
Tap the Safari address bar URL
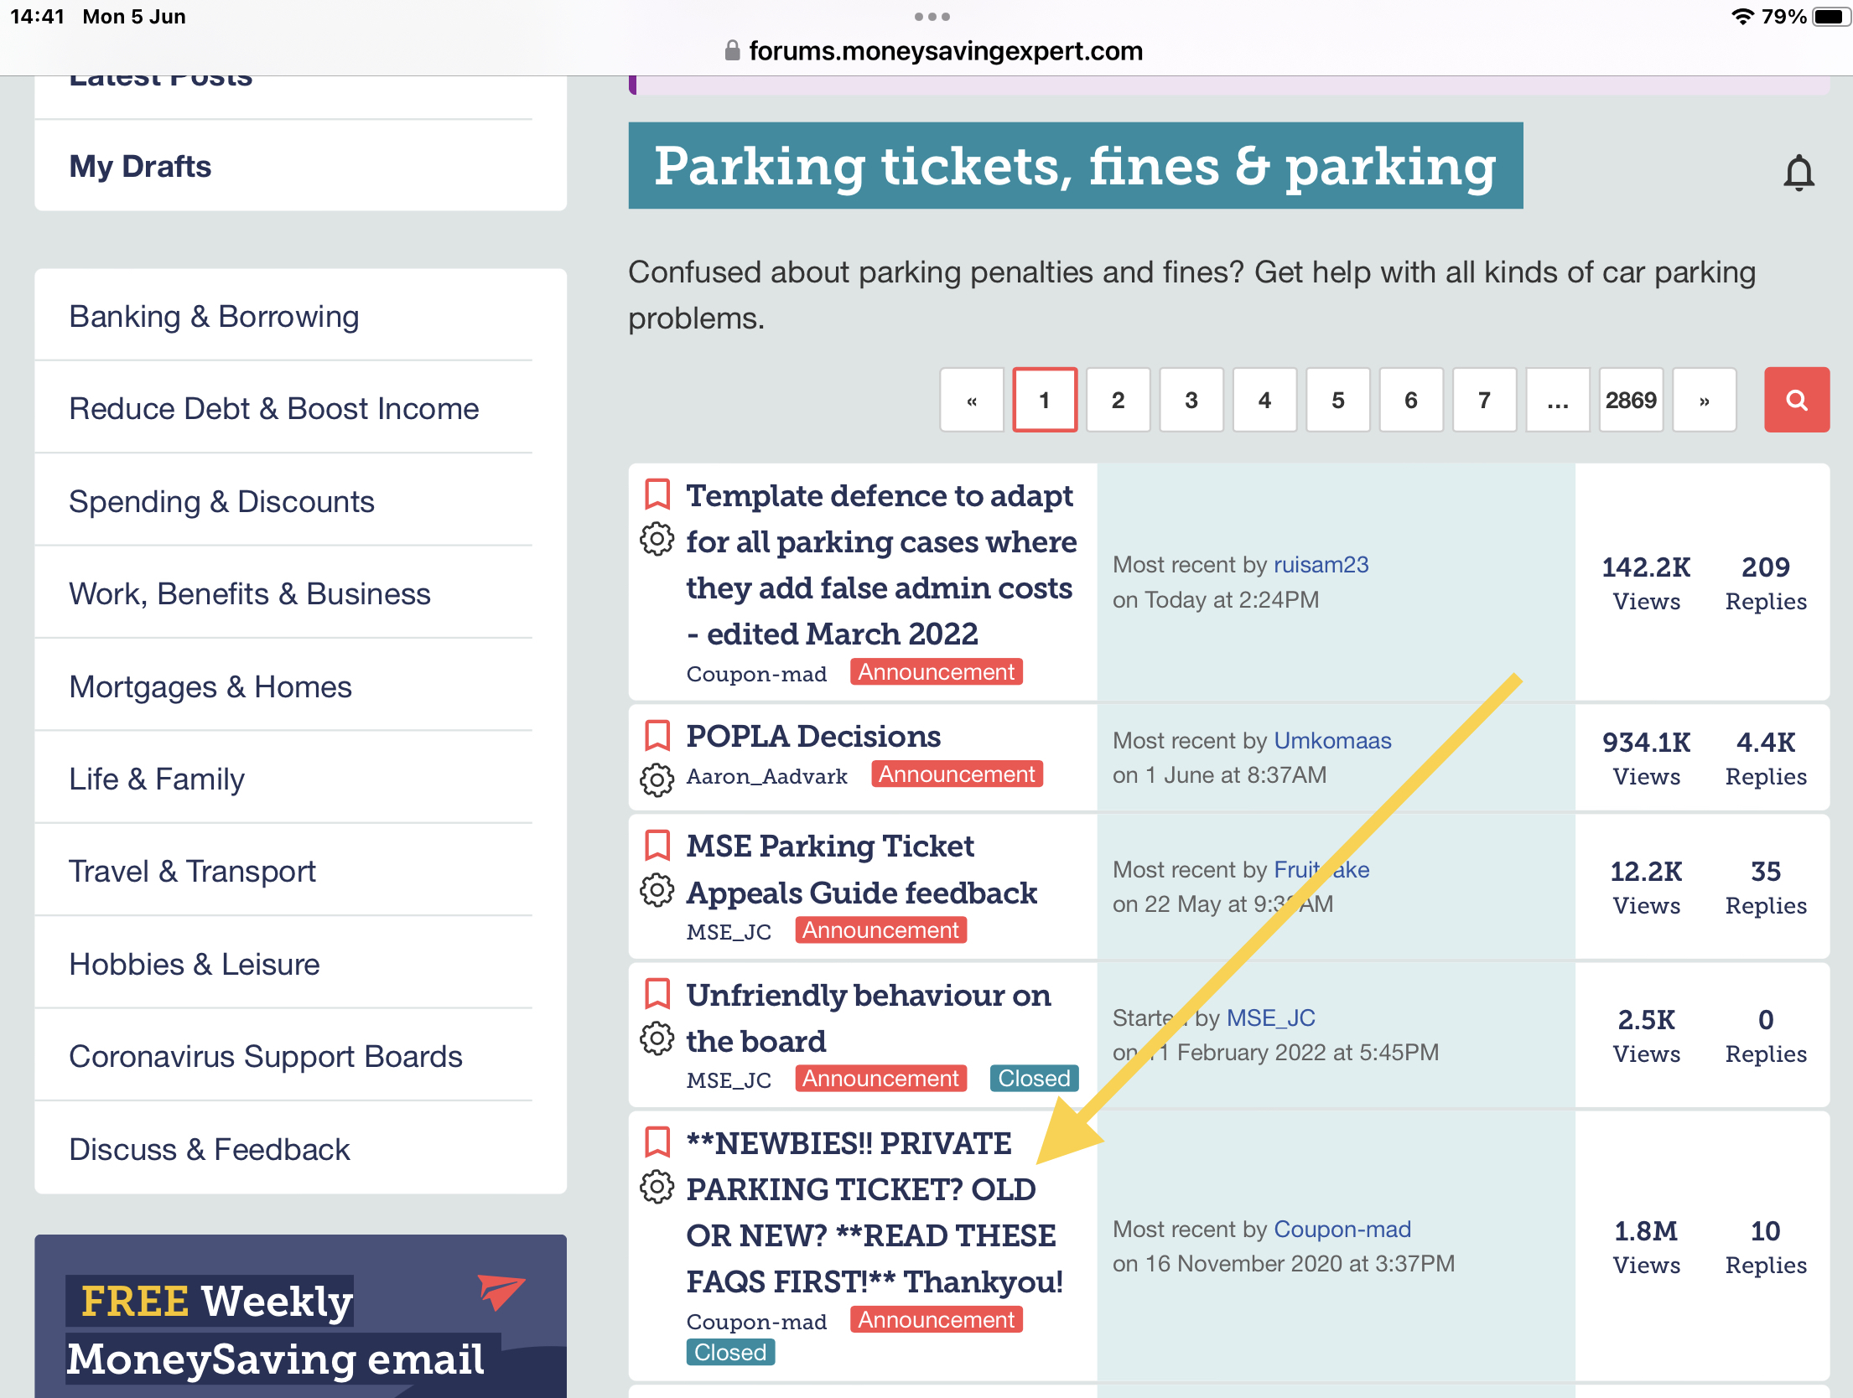945,51
